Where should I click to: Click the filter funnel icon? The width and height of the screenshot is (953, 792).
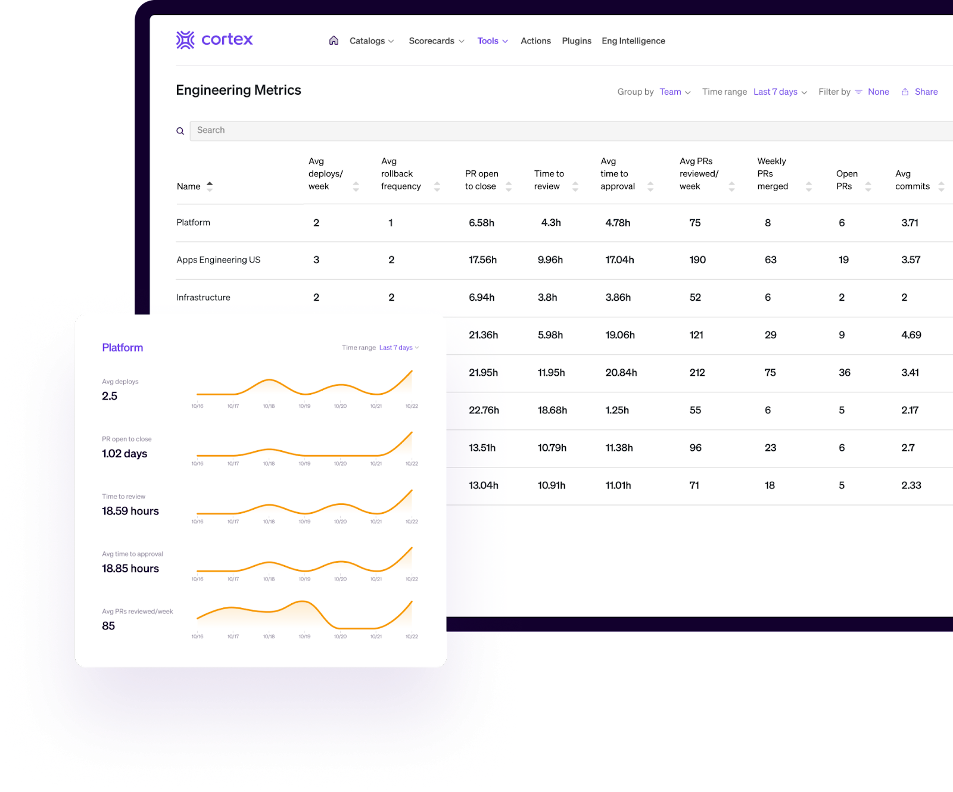(858, 92)
